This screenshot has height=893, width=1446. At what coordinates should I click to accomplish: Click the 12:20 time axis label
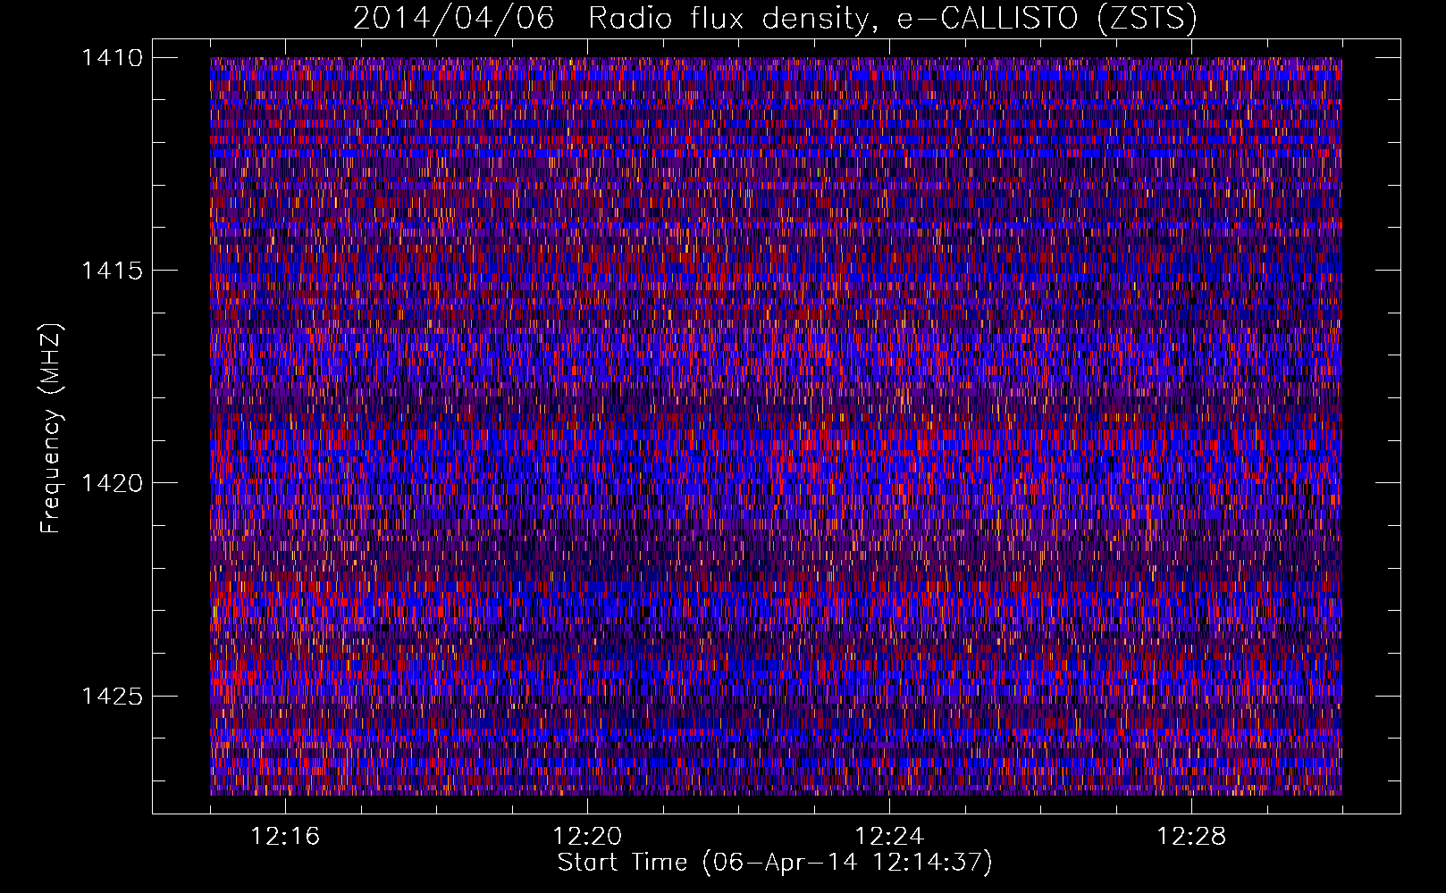[587, 837]
